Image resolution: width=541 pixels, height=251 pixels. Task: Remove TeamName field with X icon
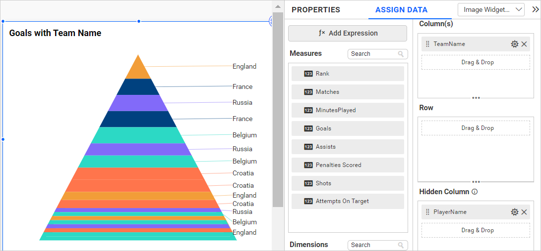click(524, 44)
